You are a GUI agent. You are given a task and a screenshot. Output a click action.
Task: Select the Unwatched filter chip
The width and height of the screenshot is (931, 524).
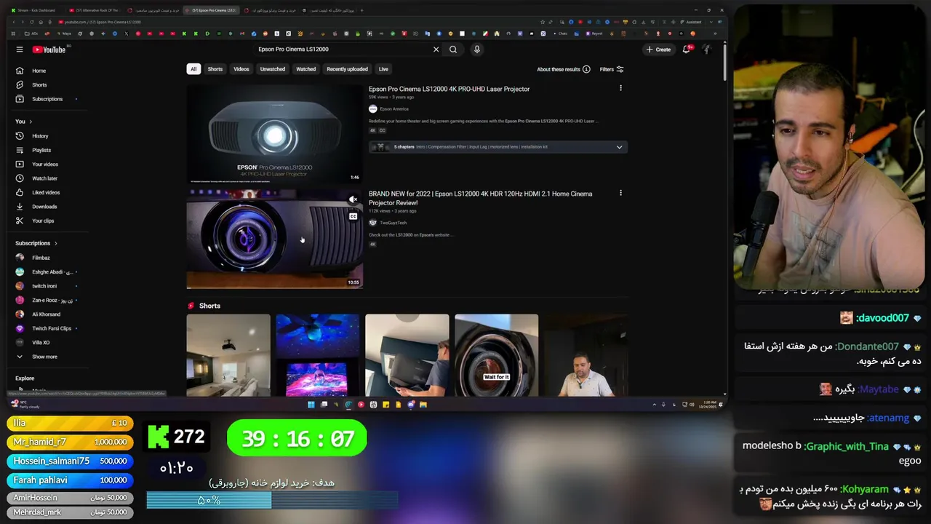273,69
